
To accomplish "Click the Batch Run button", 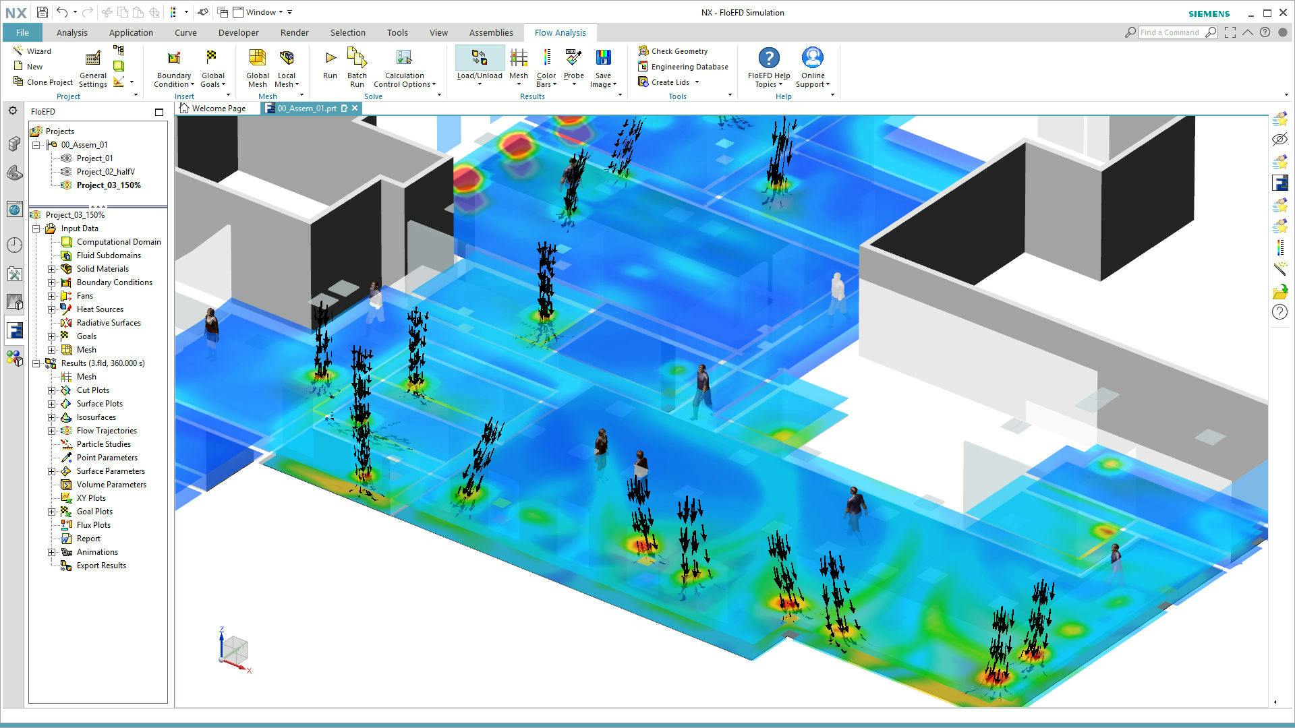I will 357,67.
